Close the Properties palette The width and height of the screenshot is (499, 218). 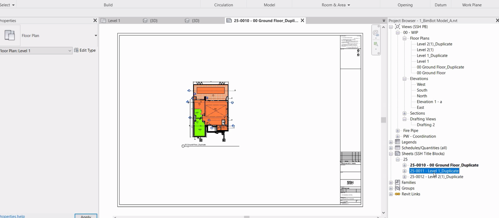pyautogui.click(x=95, y=21)
